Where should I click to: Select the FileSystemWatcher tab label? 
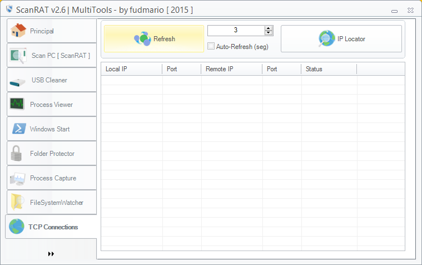click(57, 203)
